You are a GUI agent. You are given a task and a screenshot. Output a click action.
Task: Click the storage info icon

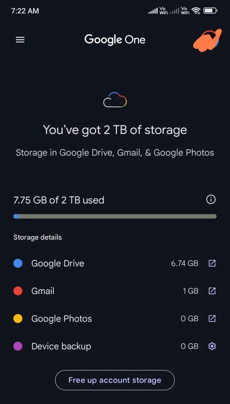pyautogui.click(x=211, y=199)
